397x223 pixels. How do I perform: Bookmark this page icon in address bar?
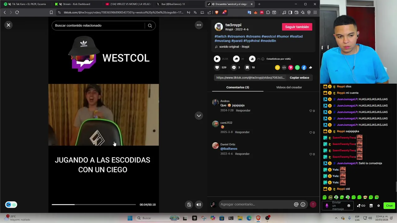[x=51, y=12]
